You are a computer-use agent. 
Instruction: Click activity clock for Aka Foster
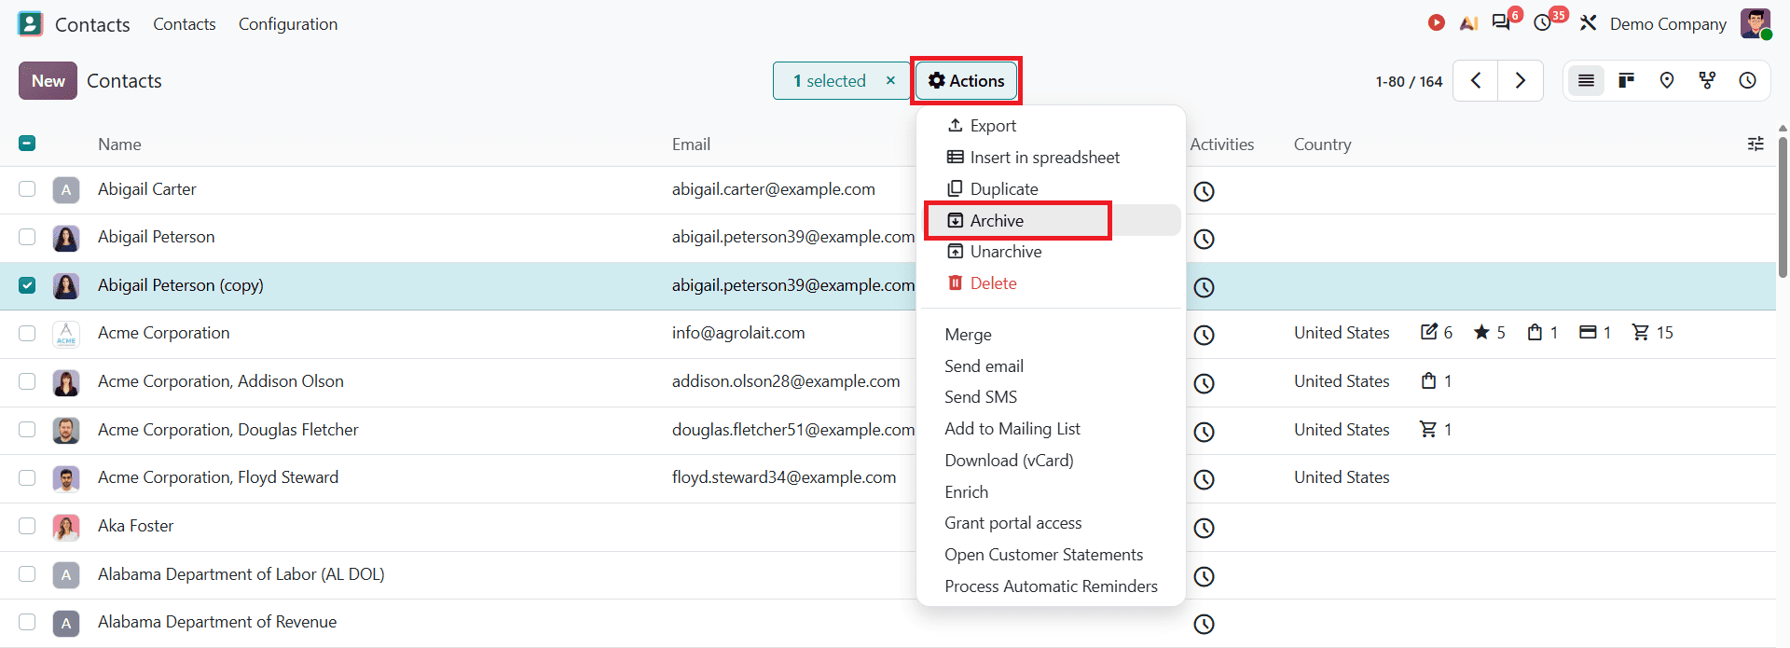(x=1205, y=528)
